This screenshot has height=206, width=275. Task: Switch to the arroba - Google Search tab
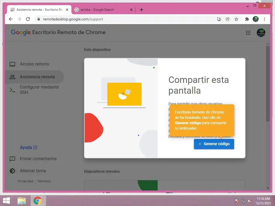tap(103, 10)
